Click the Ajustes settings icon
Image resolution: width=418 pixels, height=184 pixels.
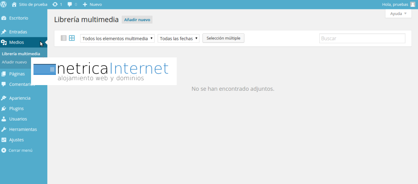[x=4, y=140]
